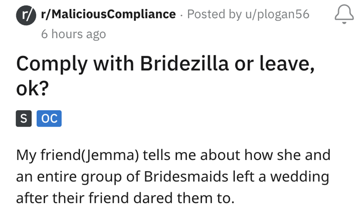Image resolution: width=358 pixels, height=218 pixels.
Task: Open the u/plogan56 user profile
Action: point(277,14)
